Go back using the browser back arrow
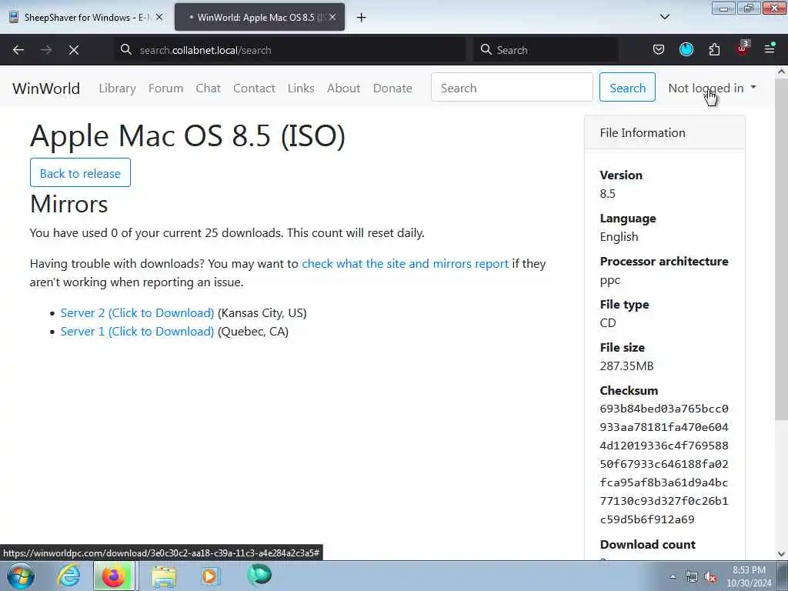 (x=18, y=50)
